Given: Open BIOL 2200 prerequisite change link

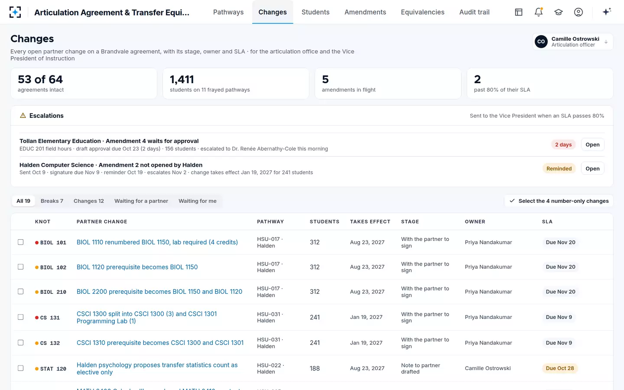Looking at the screenshot, I should tap(159, 292).
